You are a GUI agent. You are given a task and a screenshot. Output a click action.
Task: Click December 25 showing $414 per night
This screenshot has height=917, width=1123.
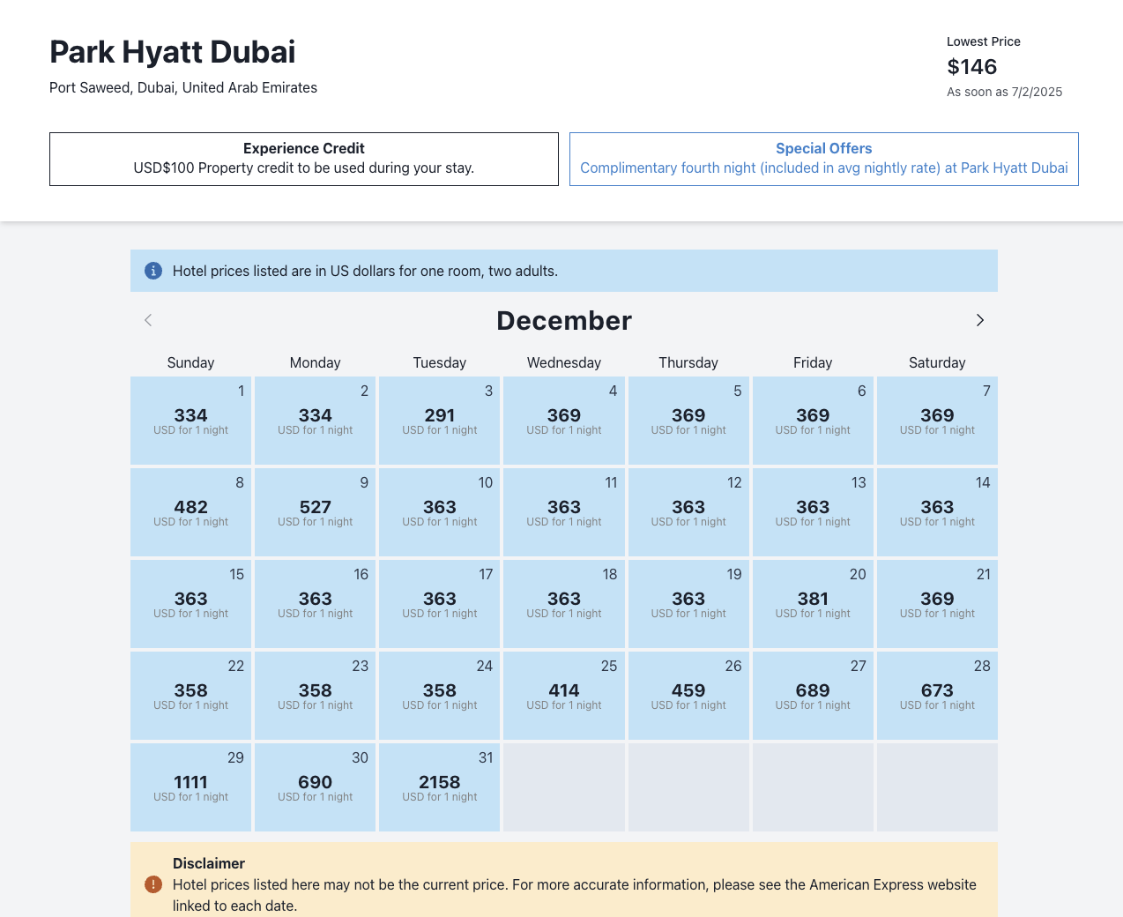pyautogui.click(x=563, y=695)
